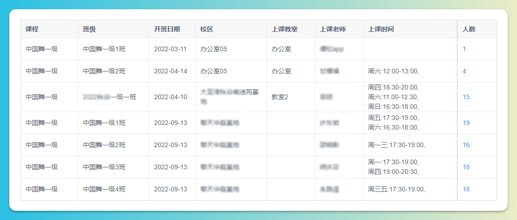Screen dimensions: 517x220
Task: Select campus 办公室05 in the 2022-03-11 row
Action: click(214, 49)
